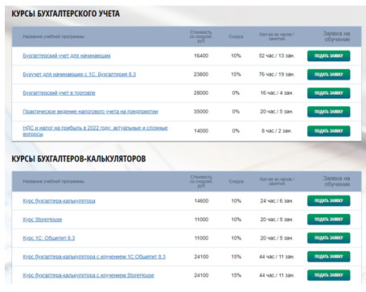Viewport: 366px width, 292px height.
Task: Open 'Курс бухгалтера-калькулятора' link
Action: tap(59, 201)
